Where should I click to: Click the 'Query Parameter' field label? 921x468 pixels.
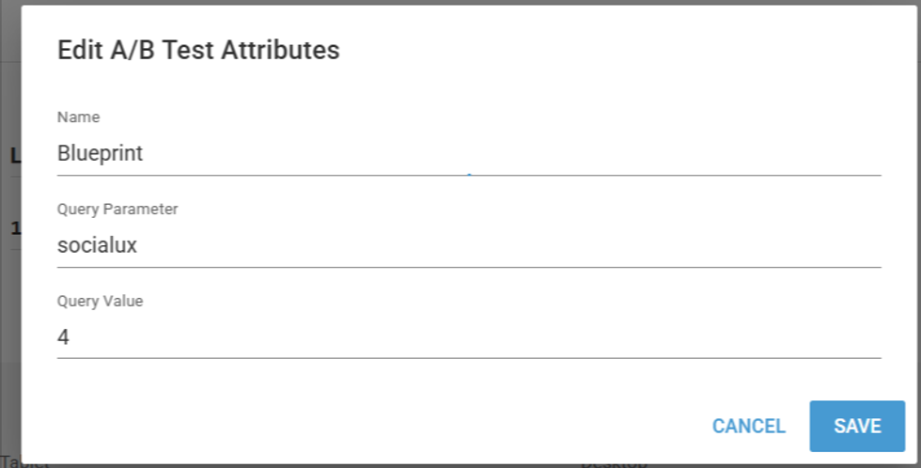117,210
